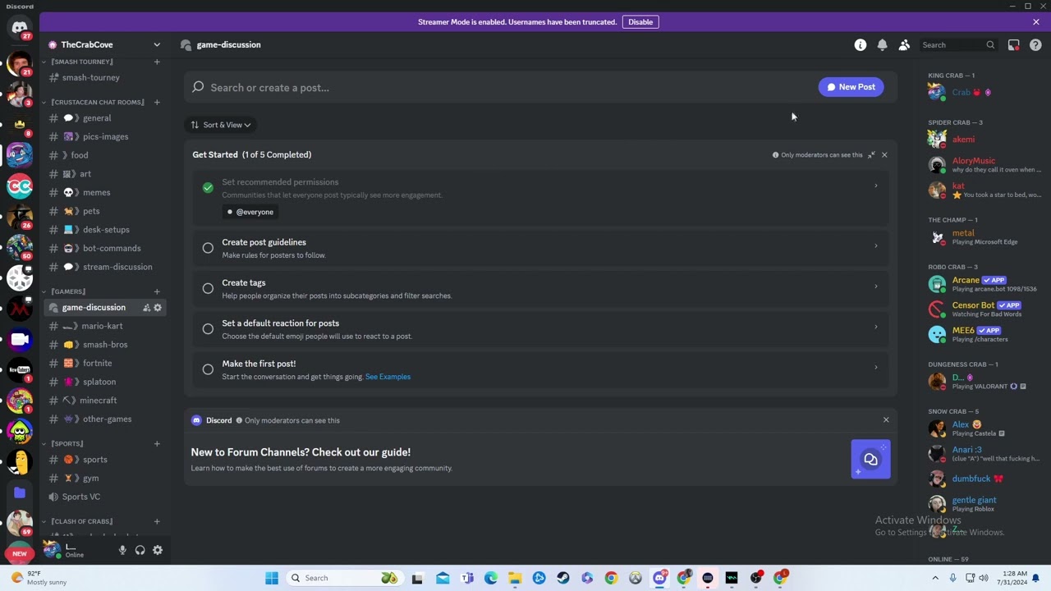
Task: Toggle the member list icon
Action: click(904, 45)
